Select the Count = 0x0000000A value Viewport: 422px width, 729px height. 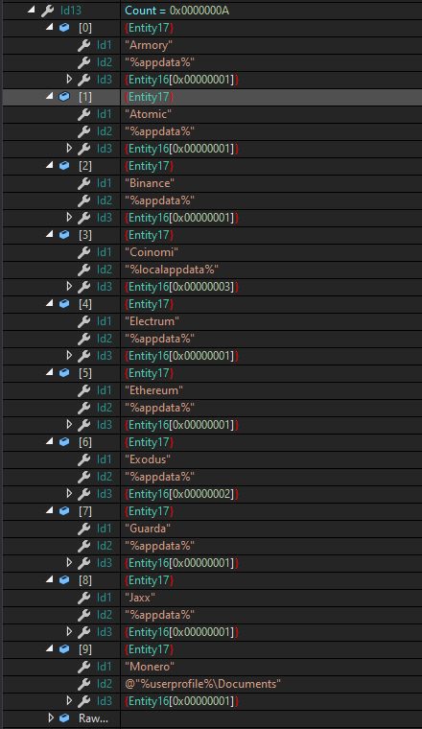click(176, 11)
